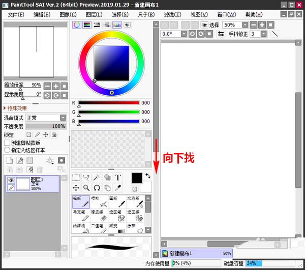
Task: Toggle the RGB sliders panel
Action: 87,25
